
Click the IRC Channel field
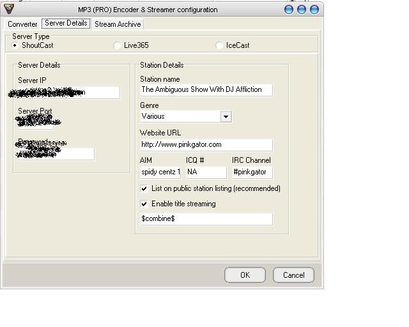point(252,172)
